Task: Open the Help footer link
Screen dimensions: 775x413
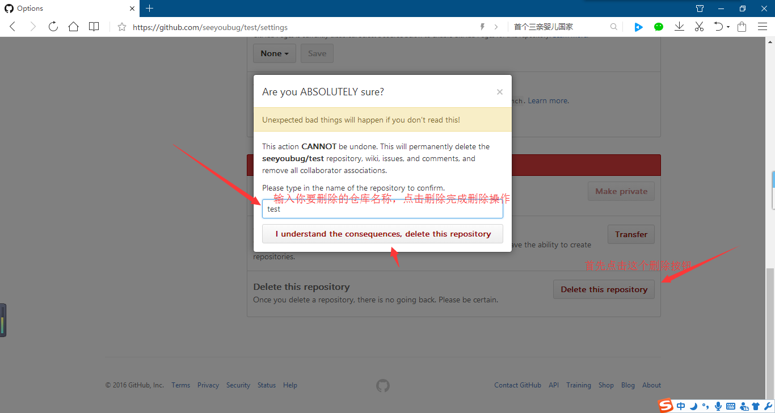Action: (x=290, y=385)
